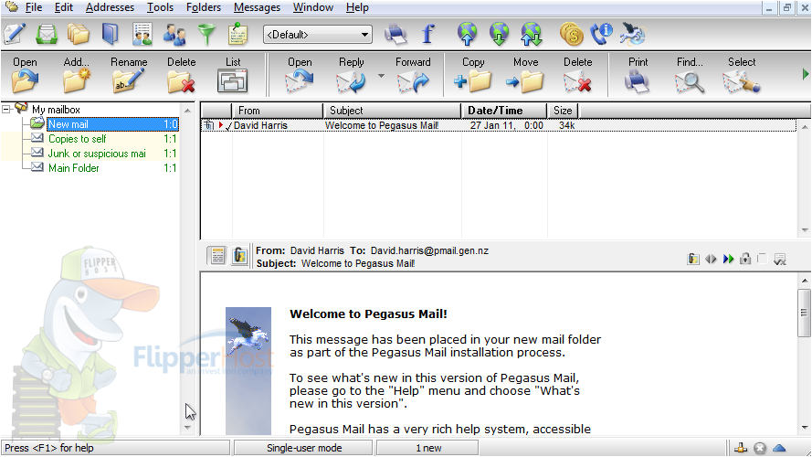The height and width of the screenshot is (457, 812).
Task: Click message list scroll down arrow
Action: pos(804,230)
